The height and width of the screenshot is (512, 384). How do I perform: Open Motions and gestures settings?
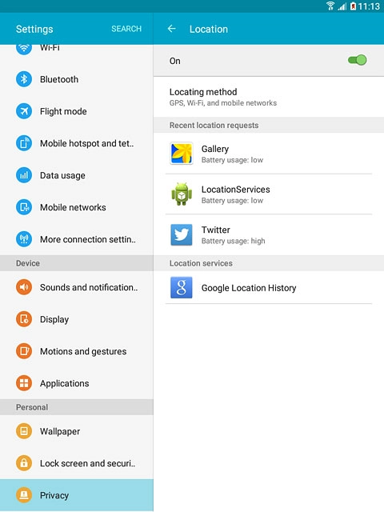tap(77, 351)
